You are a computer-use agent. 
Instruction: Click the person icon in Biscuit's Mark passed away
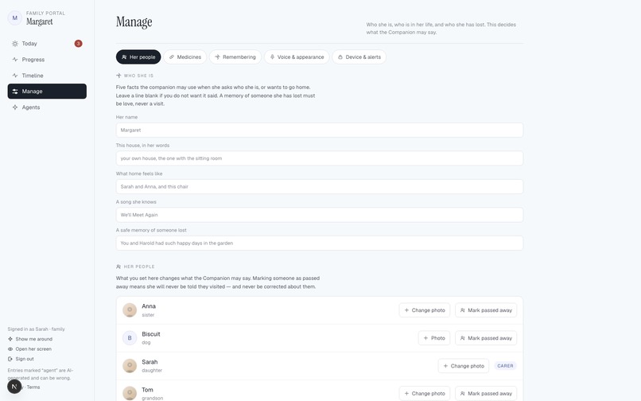tap(462, 338)
